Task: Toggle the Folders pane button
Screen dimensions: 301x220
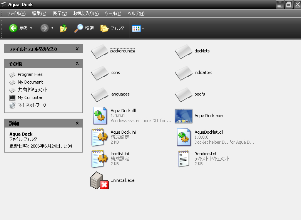Action: pyautogui.click(x=112, y=28)
